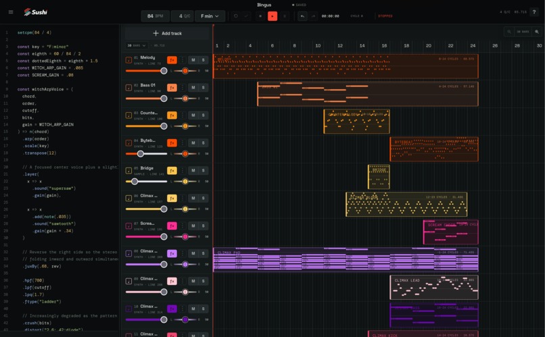545x337 pixels.
Task: Select the Bridge clip in timeline
Action: click(x=379, y=177)
